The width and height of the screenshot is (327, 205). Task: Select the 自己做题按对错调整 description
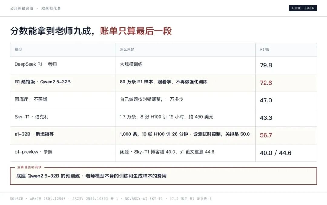point(151,99)
